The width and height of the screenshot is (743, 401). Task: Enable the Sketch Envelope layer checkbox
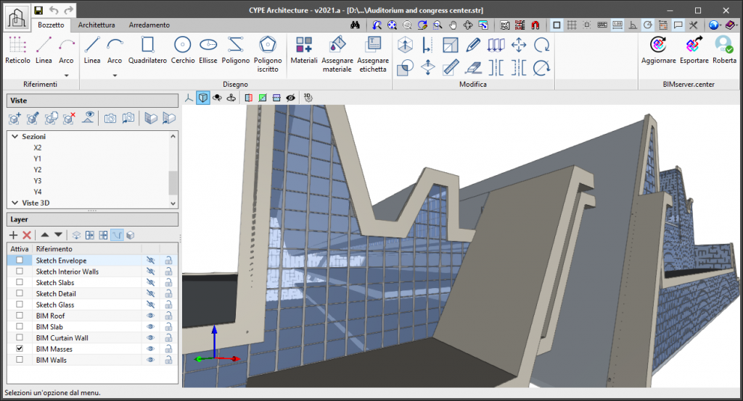(x=20, y=261)
